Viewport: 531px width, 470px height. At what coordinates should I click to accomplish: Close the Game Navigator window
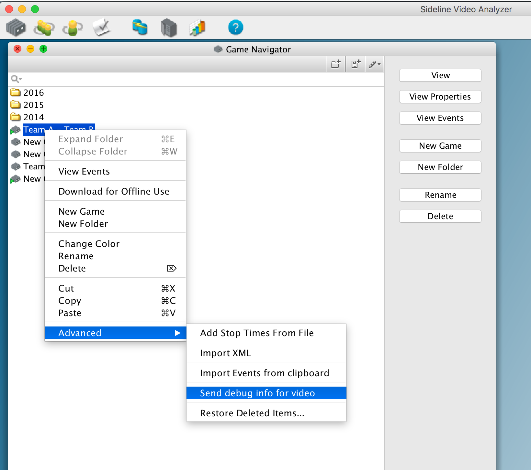(17, 49)
